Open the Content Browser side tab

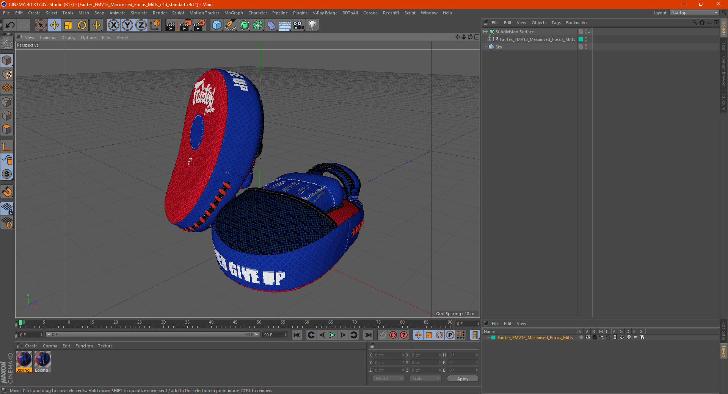pos(724,71)
